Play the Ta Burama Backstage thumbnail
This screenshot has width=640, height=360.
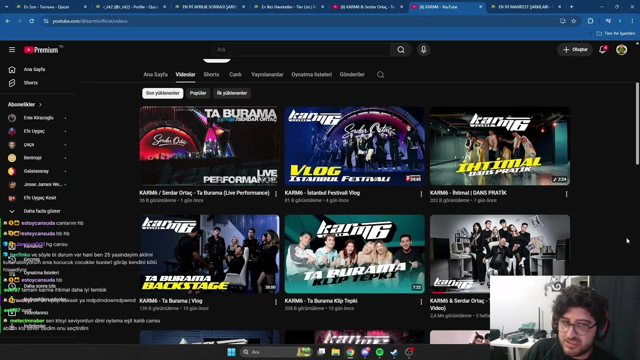[x=209, y=254]
